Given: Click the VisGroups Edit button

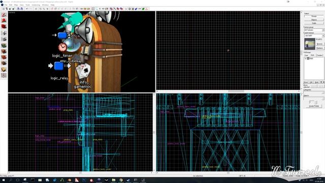Looking at the screenshot, I should 311,82.
